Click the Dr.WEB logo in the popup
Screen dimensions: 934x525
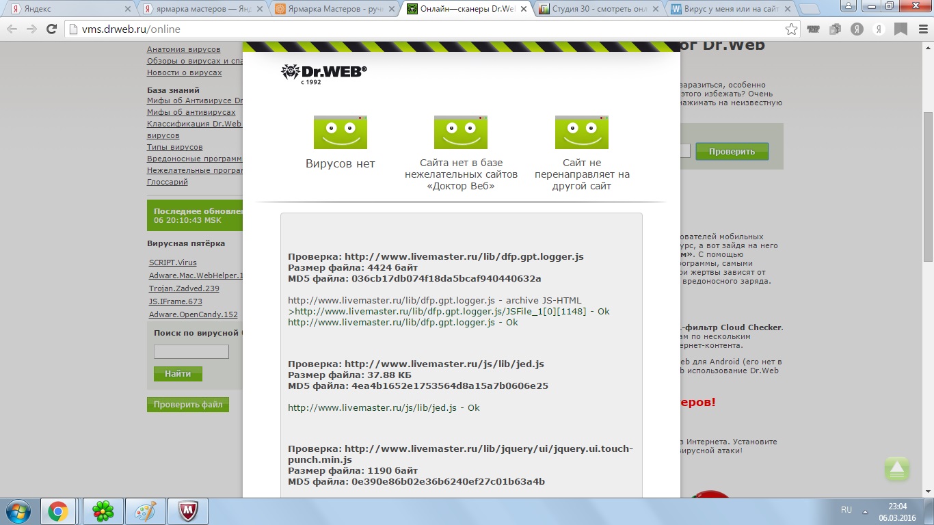point(323,74)
